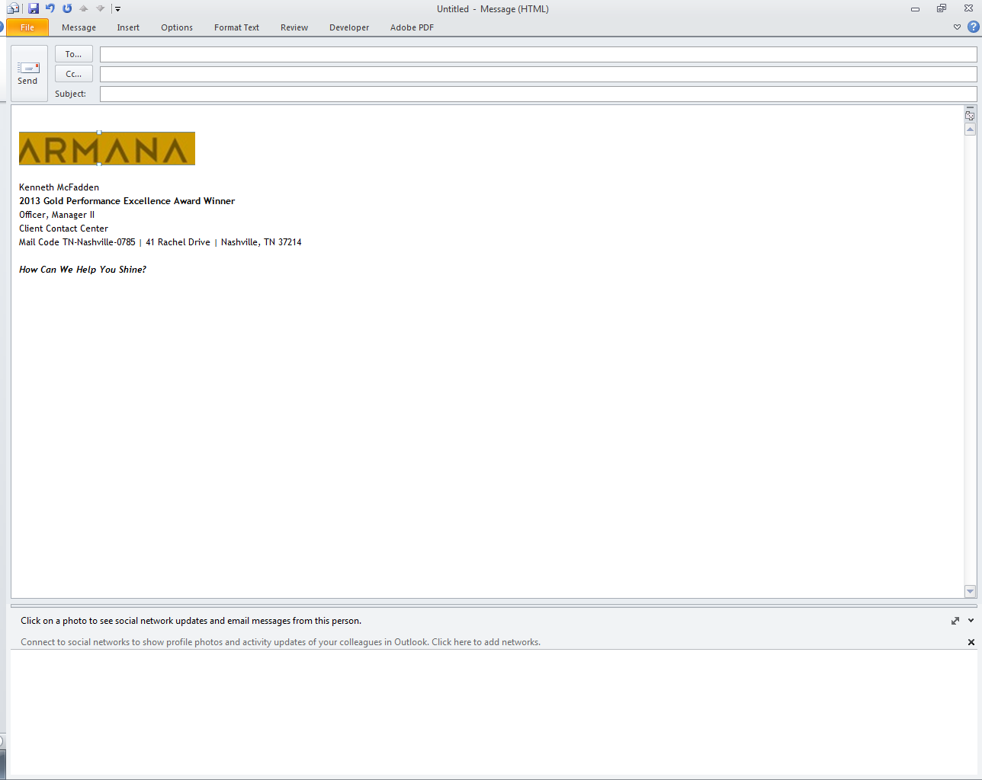Collapse the People Pane with its chevron
This screenshot has height=780, width=982.
click(971, 621)
